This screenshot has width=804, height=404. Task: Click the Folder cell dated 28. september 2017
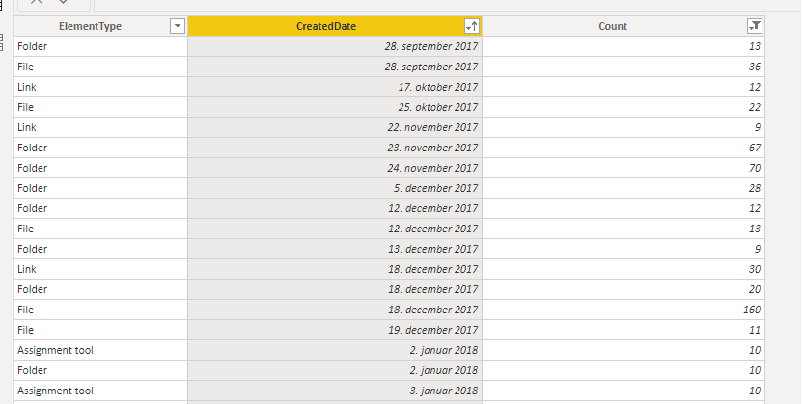(x=101, y=46)
